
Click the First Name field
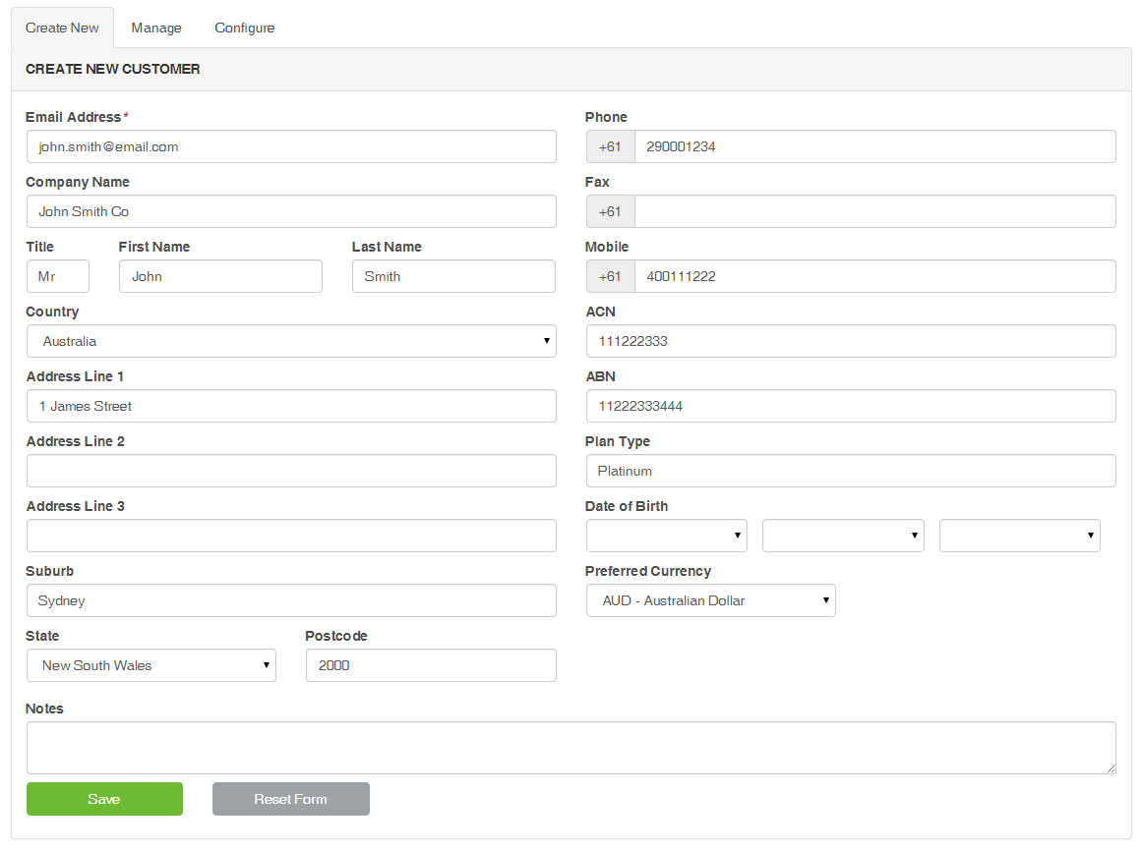[220, 276]
